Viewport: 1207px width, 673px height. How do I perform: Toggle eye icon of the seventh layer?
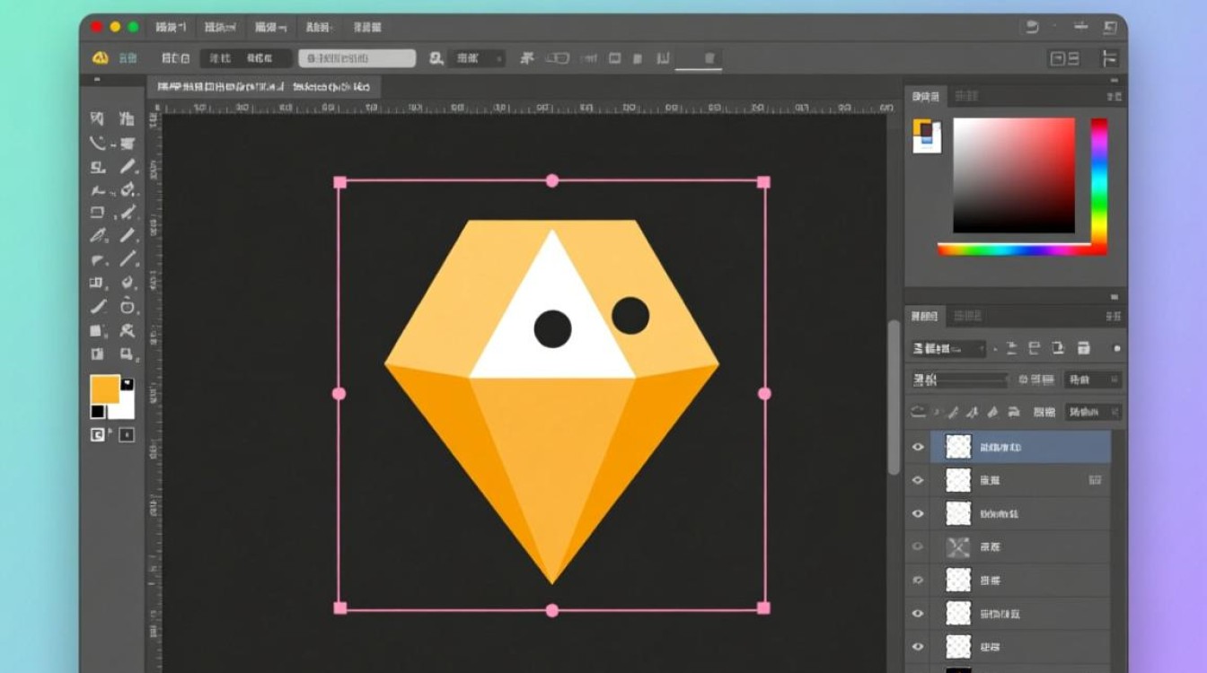click(918, 646)
